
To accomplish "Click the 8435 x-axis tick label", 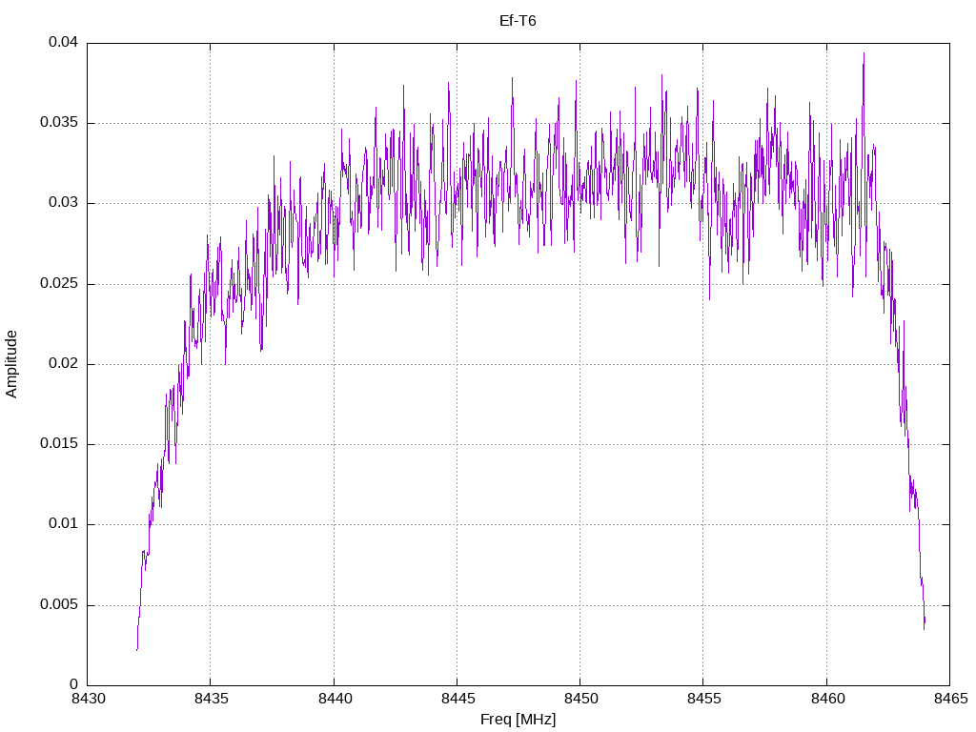I will 212,699.
